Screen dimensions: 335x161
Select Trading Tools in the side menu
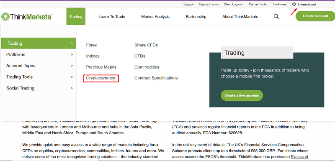coord(19,77)
